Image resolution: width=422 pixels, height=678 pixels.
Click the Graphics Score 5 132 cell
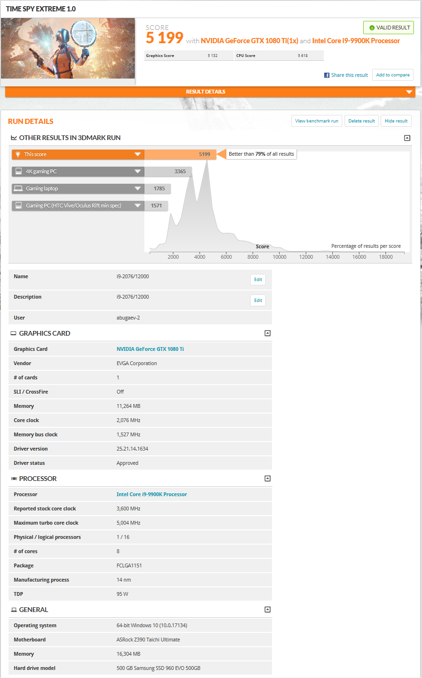click(x=188, y=56)
